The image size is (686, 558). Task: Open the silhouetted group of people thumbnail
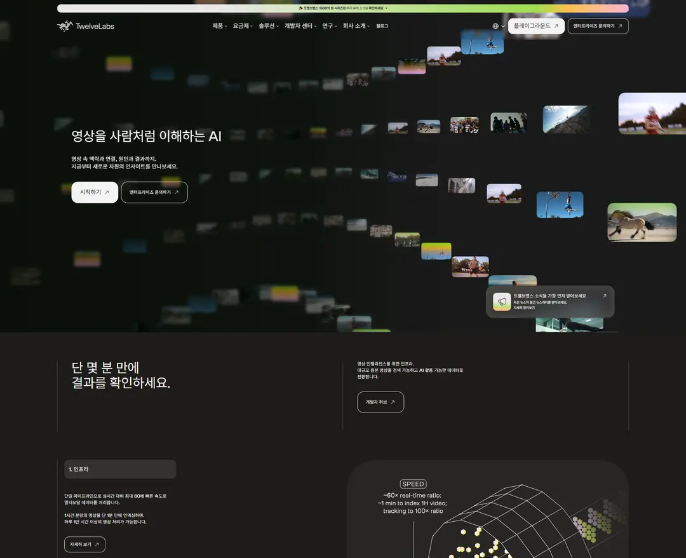[x=508, y=123]
